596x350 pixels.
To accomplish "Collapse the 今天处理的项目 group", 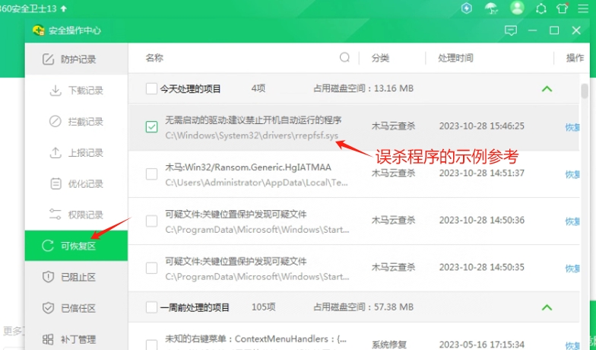I will pos(547,88).
